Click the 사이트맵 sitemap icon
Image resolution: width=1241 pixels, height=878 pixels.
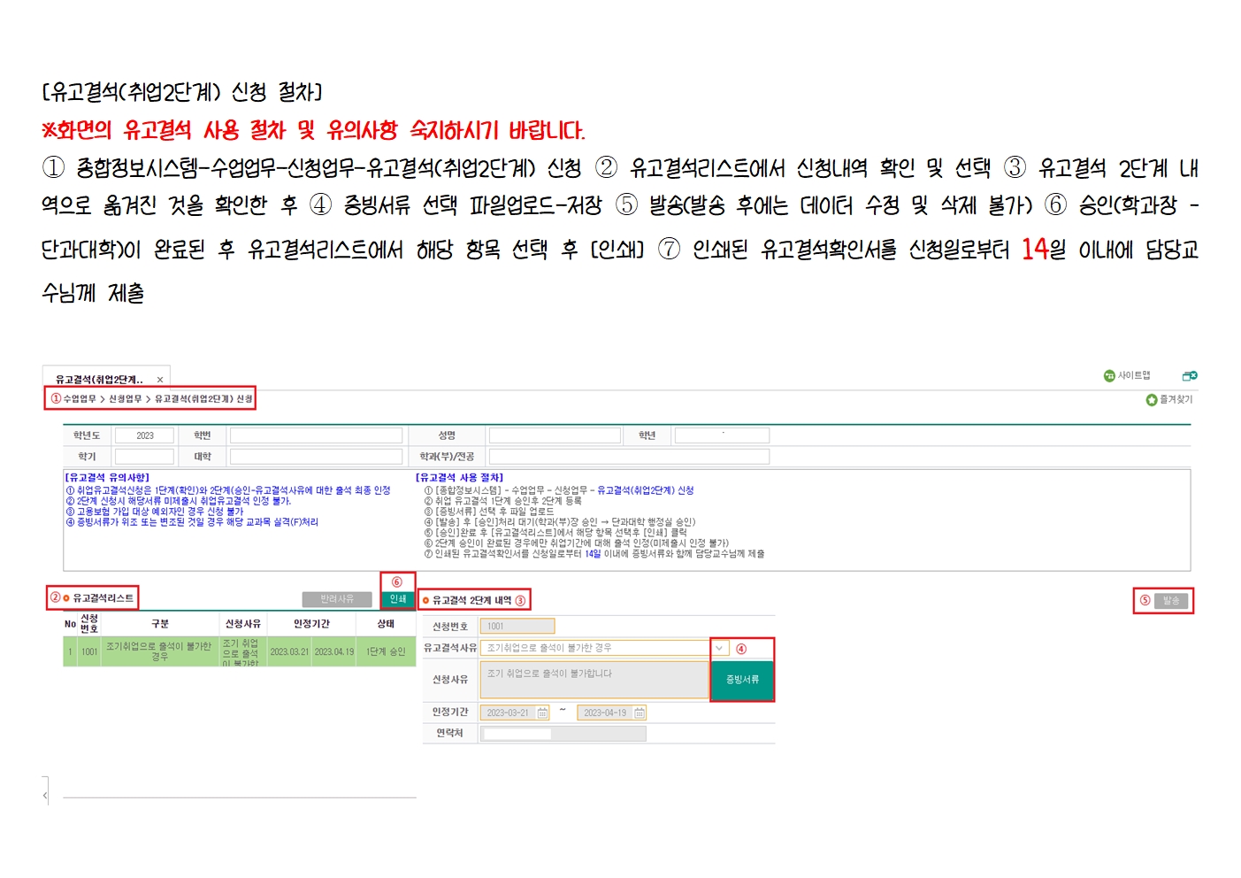click(1109, 376)
